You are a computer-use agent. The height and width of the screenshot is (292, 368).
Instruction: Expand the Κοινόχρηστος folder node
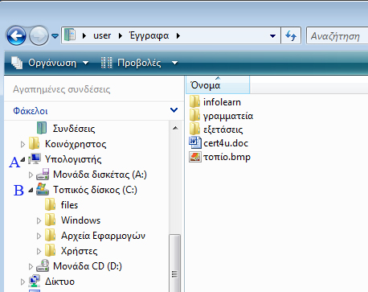(22, 145)
